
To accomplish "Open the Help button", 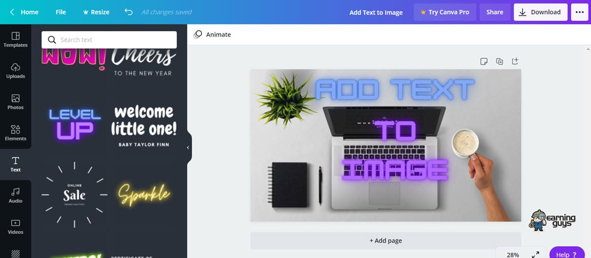I will (x=566, y=254).
